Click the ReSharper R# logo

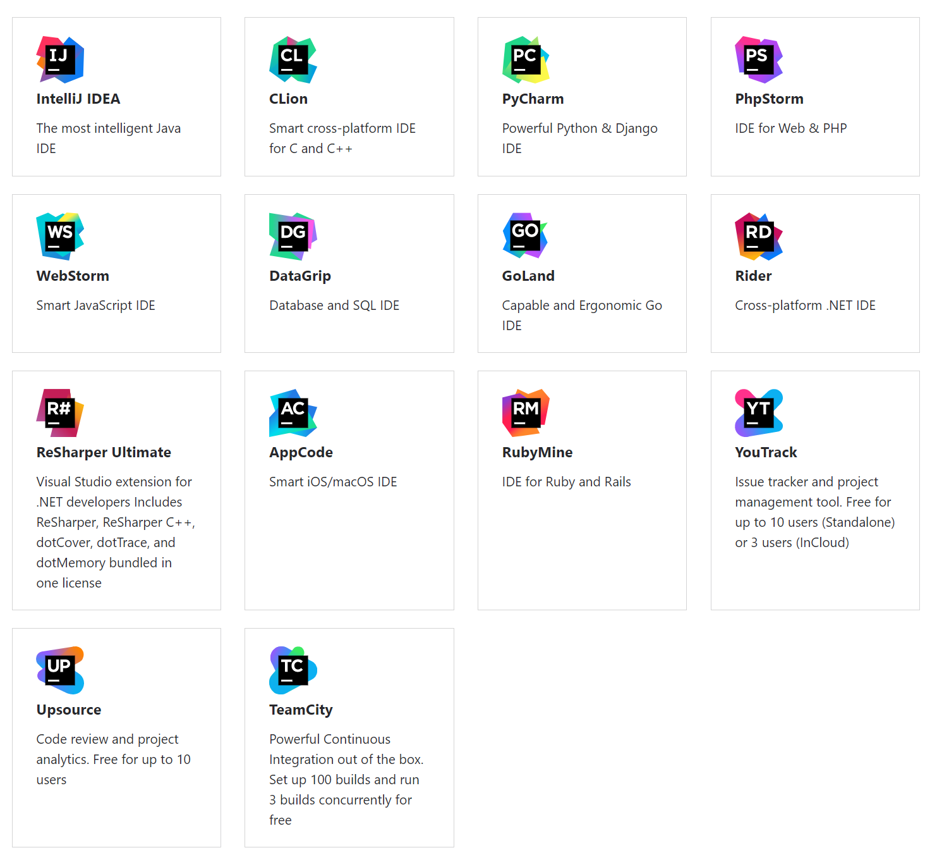60,412
